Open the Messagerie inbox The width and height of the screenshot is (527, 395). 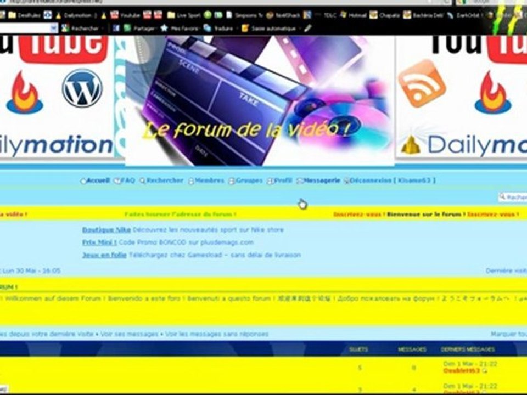pos(318,180)
